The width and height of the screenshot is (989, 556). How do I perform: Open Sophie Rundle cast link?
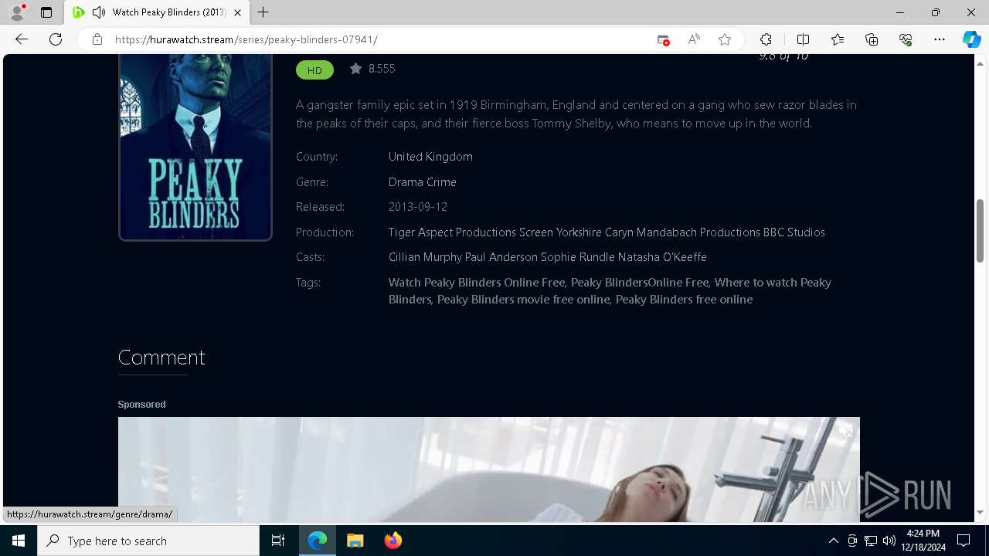click(578, 257)
